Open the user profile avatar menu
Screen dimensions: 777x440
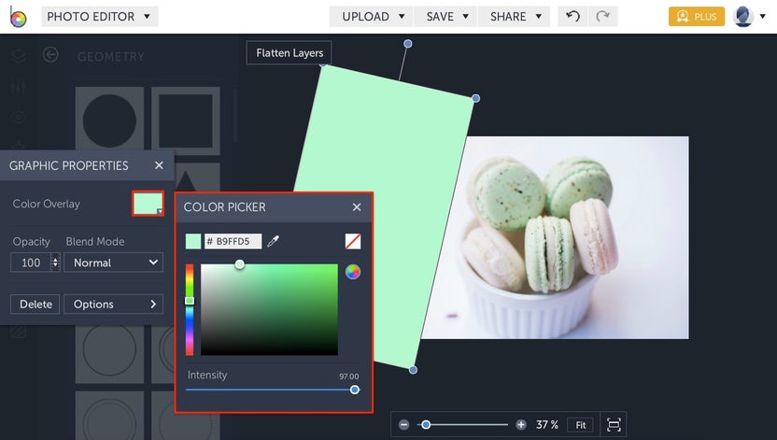tap(742, 17)
